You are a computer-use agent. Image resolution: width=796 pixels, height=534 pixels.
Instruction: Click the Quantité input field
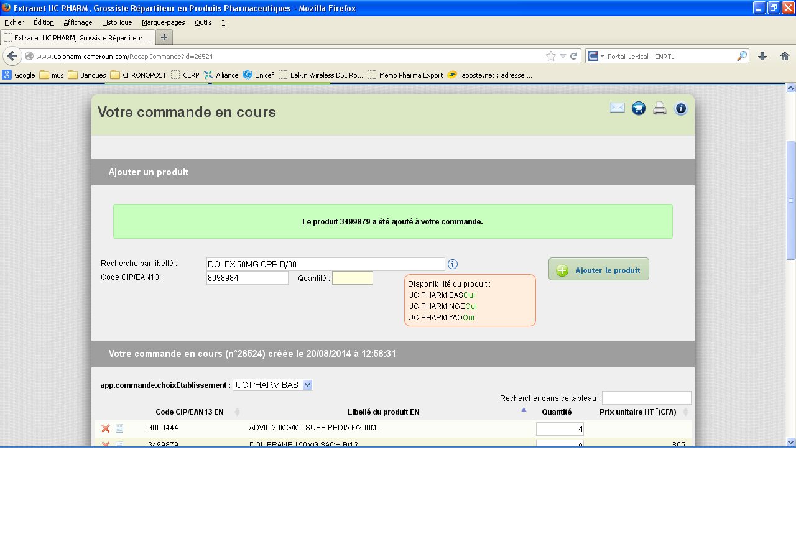pos(353,278)
